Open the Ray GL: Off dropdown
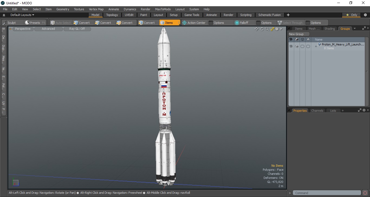Screen dimensions: 370x197 (x=77, y=29)
